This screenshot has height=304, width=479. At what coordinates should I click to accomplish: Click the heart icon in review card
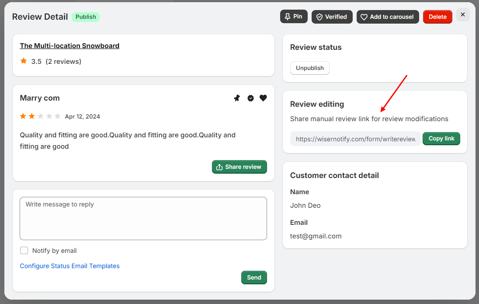click(263, 98)
